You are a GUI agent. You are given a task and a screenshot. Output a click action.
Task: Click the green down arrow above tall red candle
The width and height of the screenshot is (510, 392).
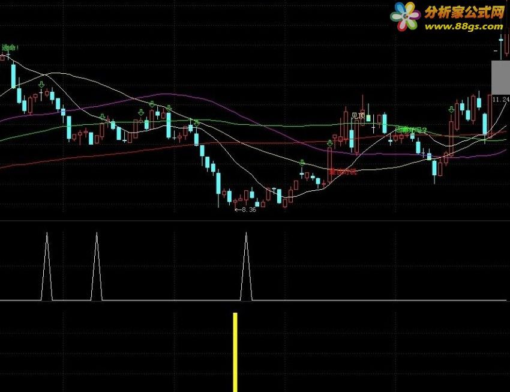pos(330,143)
